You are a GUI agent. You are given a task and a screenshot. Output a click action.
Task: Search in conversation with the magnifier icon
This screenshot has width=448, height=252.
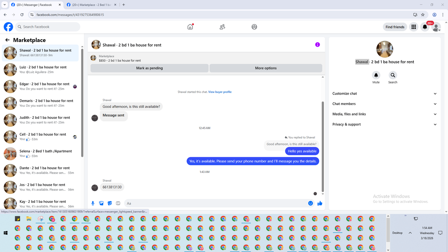click(393, 75)
